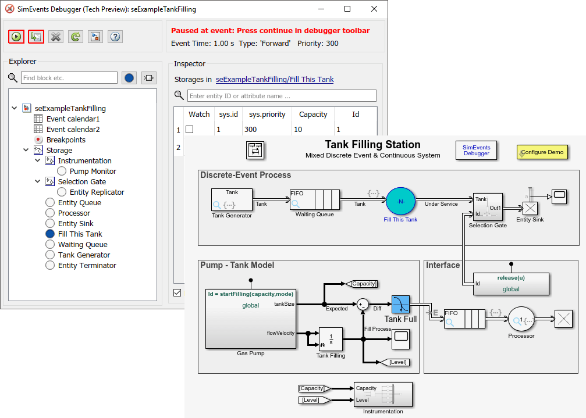Image resolution: width=586 pixels, height=418 pixels.
Task: Toggle the checked box below Inspector table
Action: (x=177, y=292)
